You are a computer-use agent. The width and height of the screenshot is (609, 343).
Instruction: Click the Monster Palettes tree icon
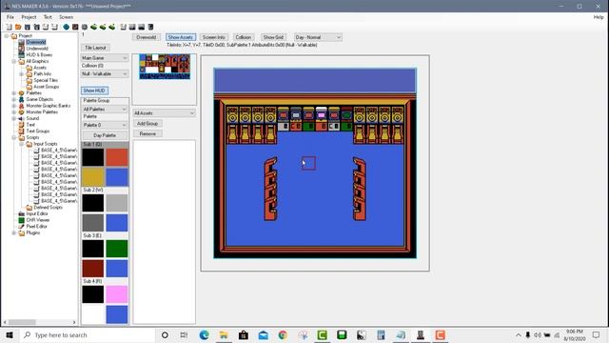click(x=21, y=112)
